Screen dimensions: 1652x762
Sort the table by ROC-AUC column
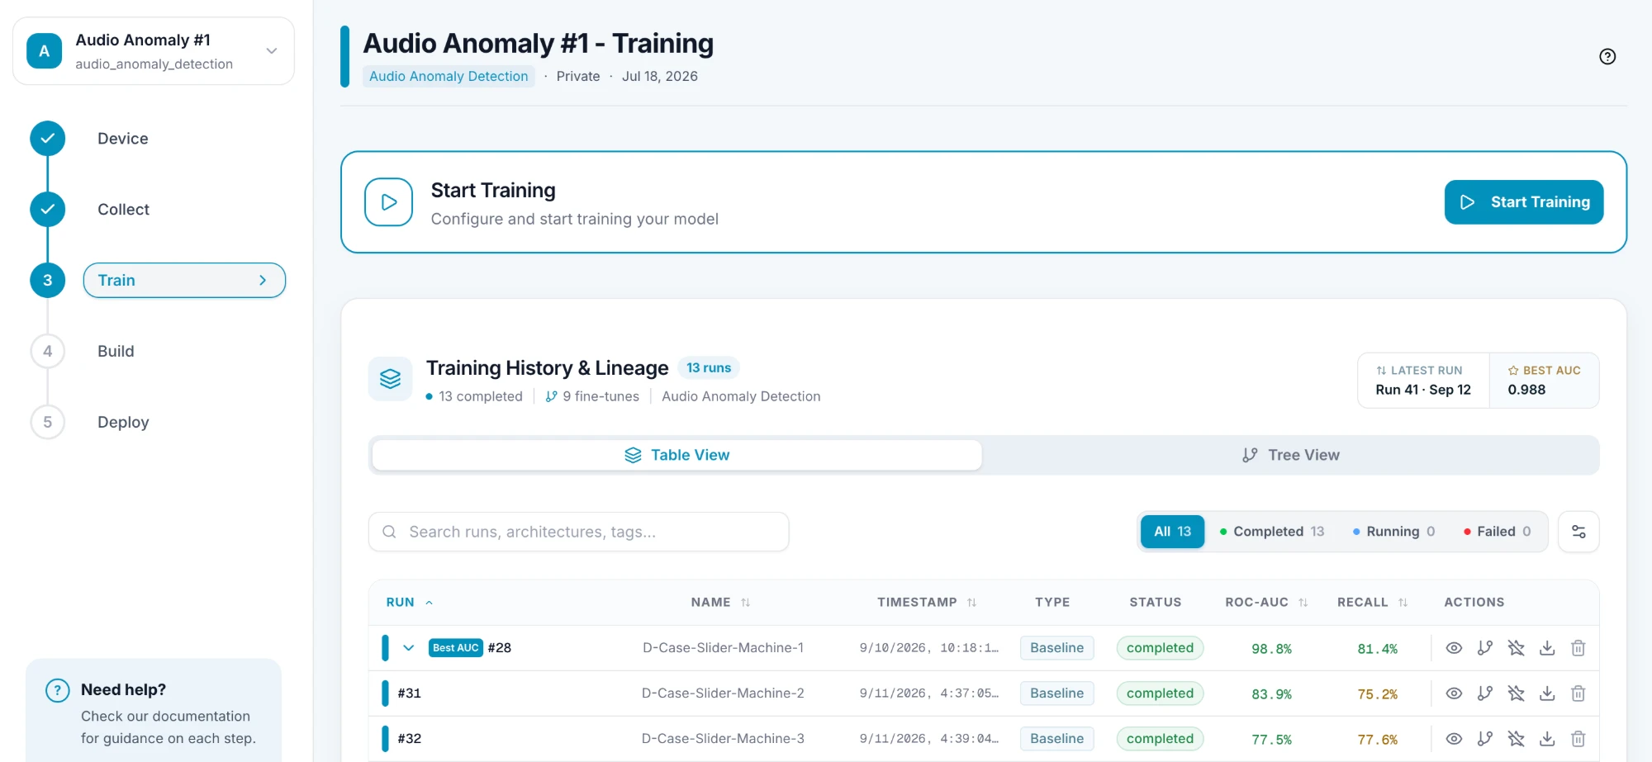point(1266,603)
